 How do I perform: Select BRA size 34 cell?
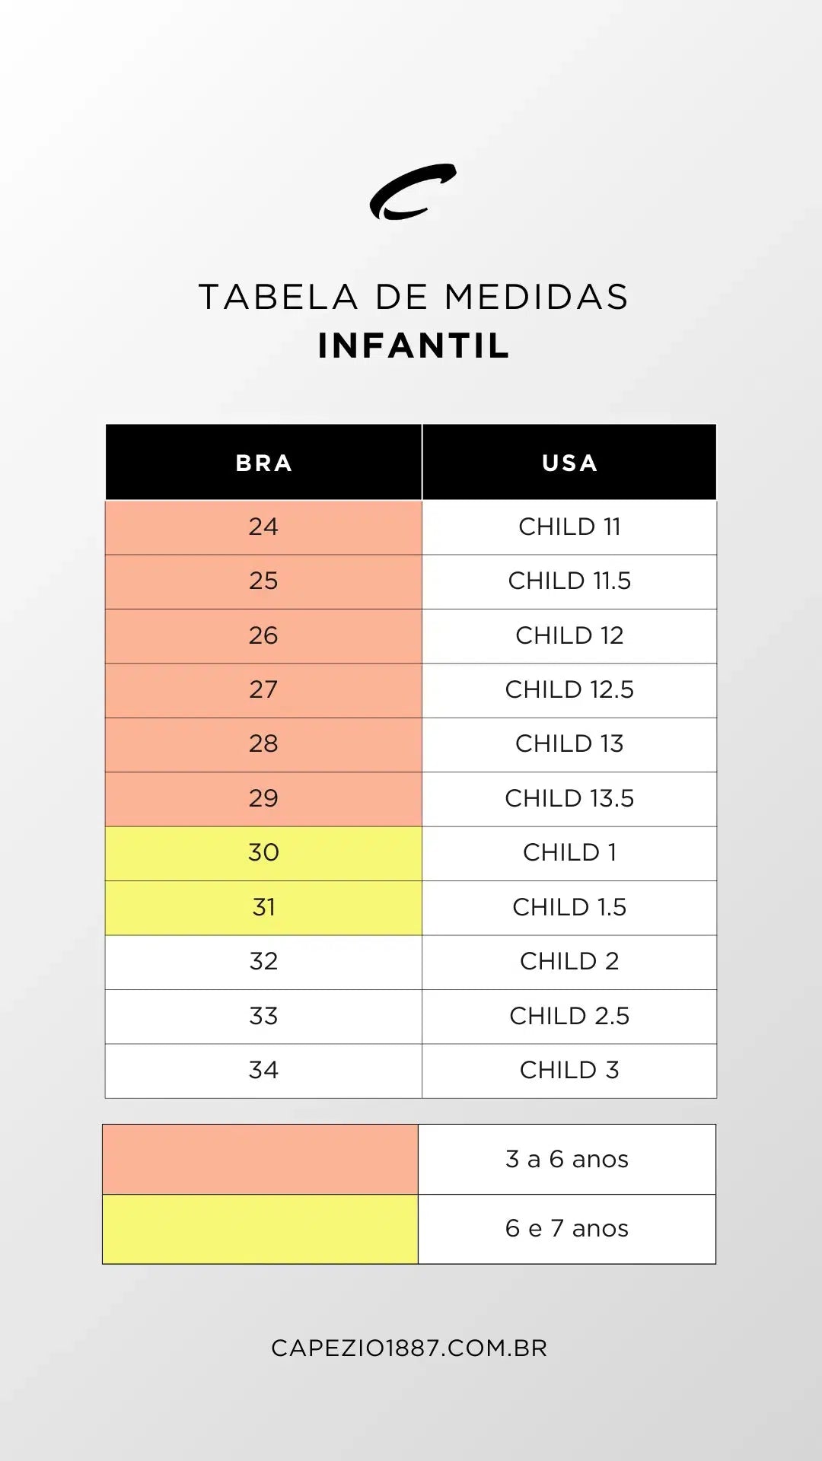coord(263,1070)
